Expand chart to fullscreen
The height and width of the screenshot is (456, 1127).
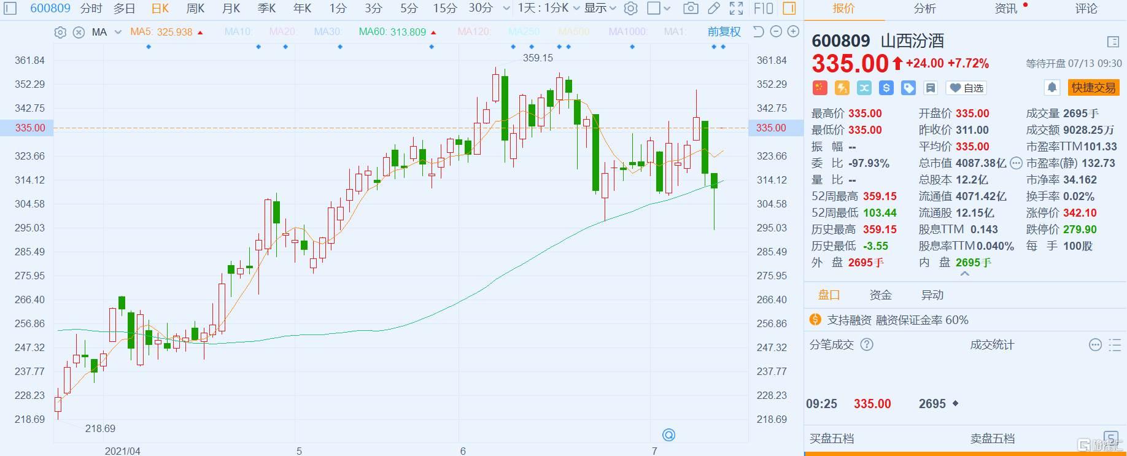coord(736,9)
